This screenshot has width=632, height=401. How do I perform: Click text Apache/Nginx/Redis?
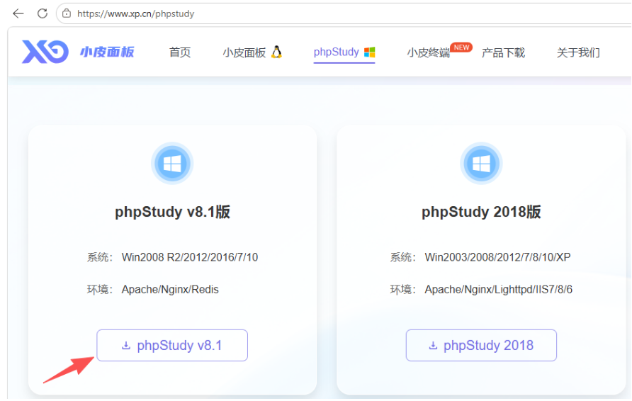170,289
